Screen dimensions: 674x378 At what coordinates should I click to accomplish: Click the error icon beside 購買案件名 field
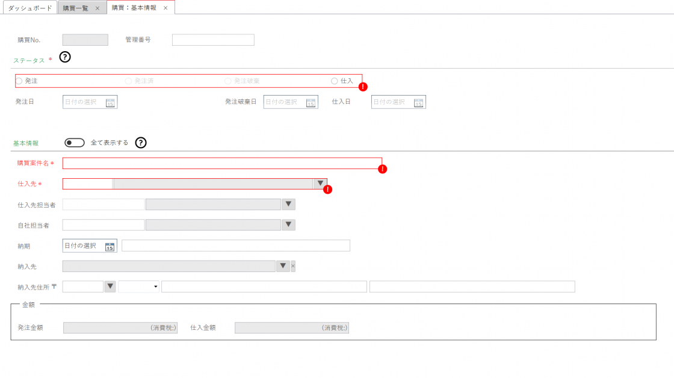pos(383,169)
